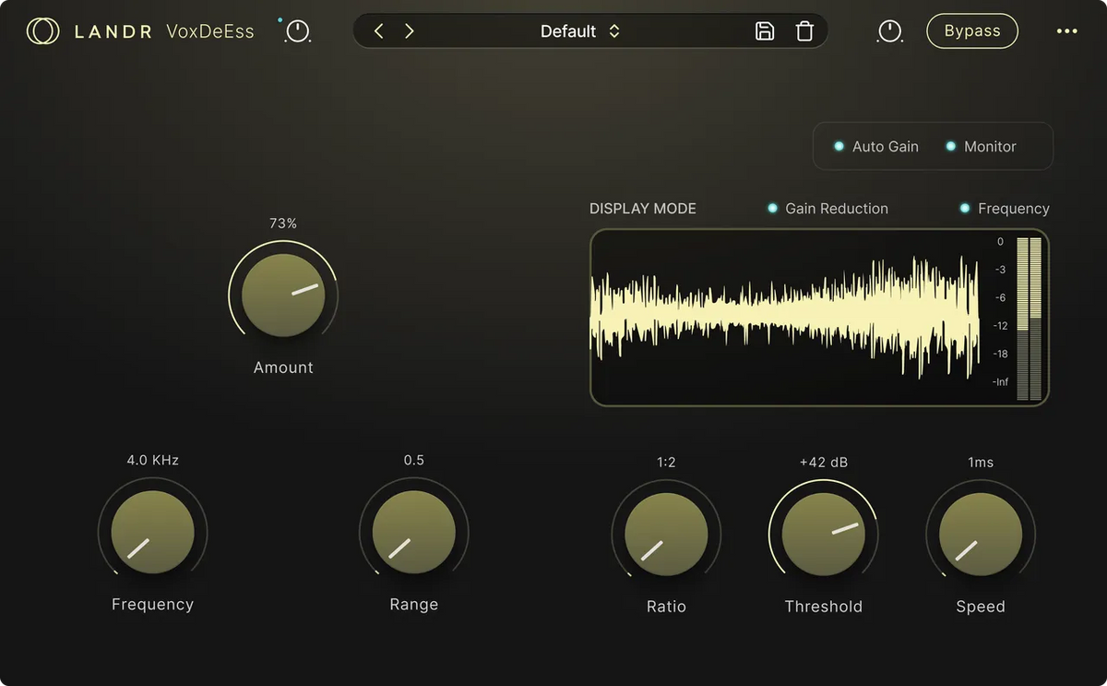1107x686 pixels.
Task: Adjust the Amount knob
Action: (x=283, y=294)
